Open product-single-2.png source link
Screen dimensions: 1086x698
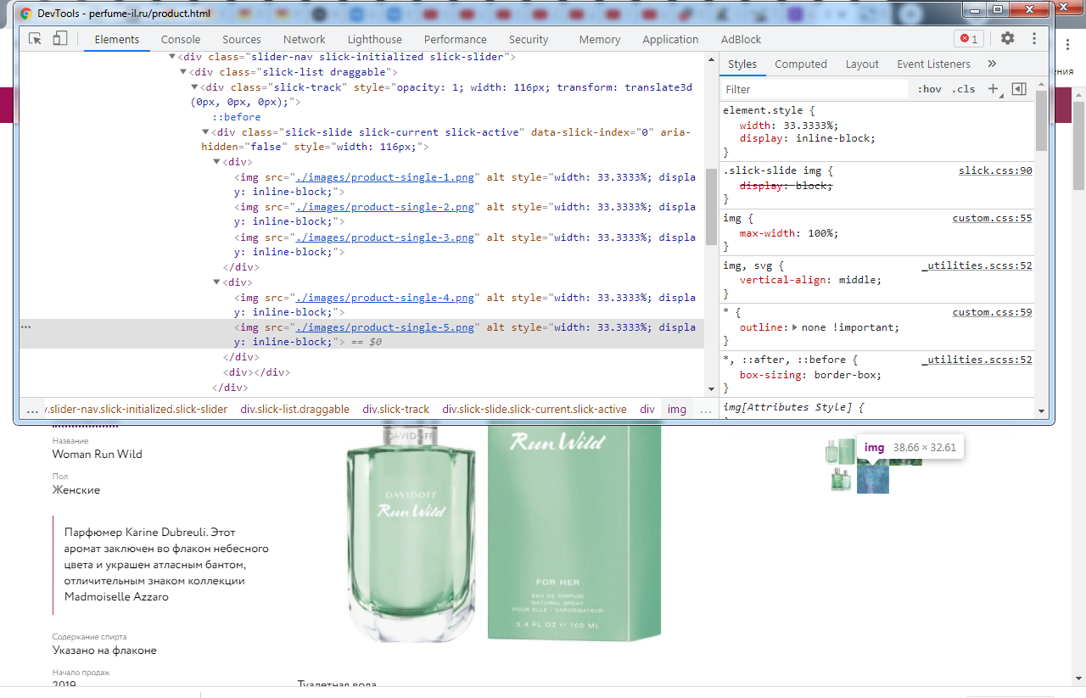point(384,207)
